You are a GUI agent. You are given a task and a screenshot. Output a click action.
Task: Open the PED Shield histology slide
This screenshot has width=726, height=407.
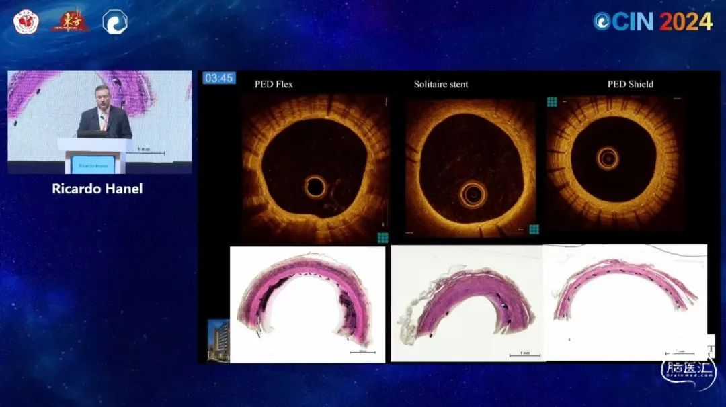625,302
